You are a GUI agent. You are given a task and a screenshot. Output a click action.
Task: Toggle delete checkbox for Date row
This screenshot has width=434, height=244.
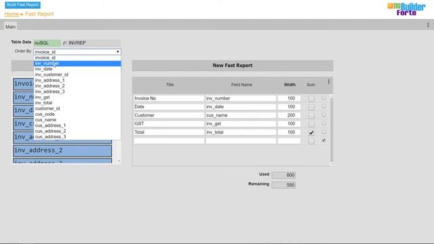pyautogui.click(x=323, y=106)
